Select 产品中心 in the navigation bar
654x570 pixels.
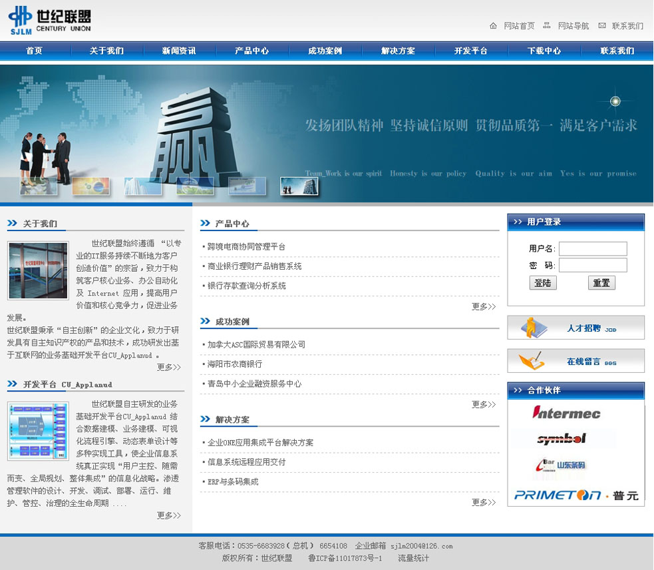tap(252, 51)
